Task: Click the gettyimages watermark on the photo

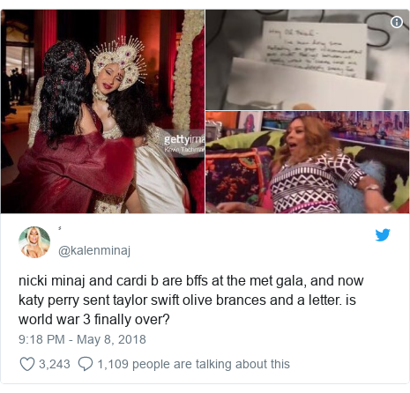Action: tap(183, 140)
